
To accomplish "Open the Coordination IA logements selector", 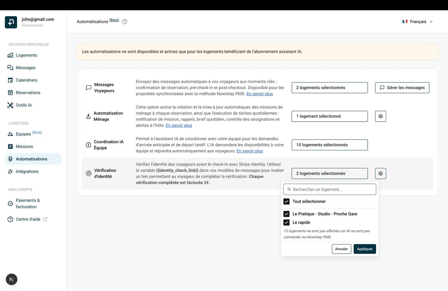I will point(330,145).
